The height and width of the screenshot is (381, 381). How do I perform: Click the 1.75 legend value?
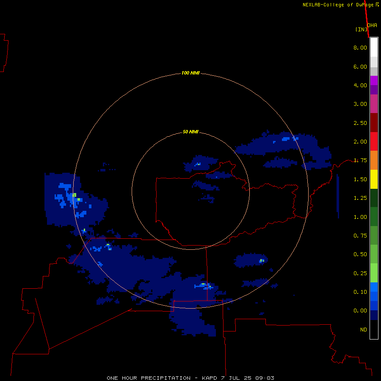pos(360,160)
